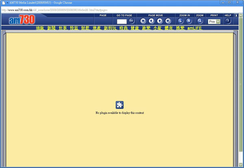Select the 體育 section link
The image size is (244, 168).
pos(169,28)
